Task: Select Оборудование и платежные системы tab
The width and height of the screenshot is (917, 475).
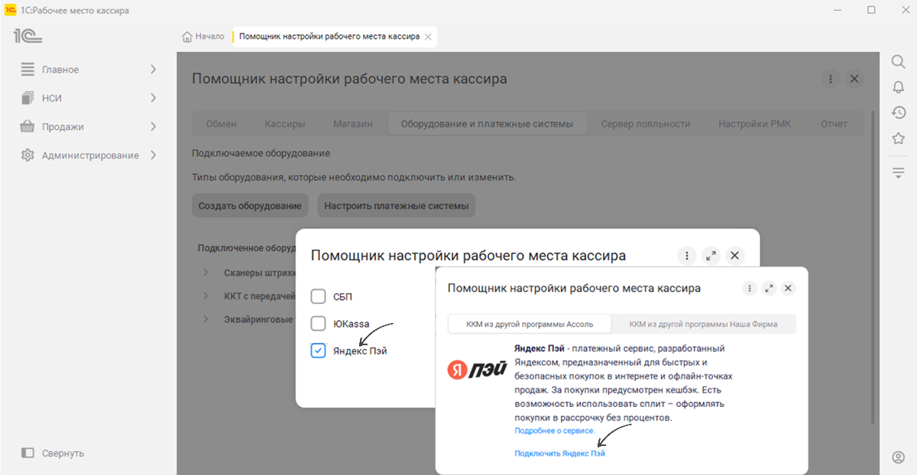Action: click(487, 124)
